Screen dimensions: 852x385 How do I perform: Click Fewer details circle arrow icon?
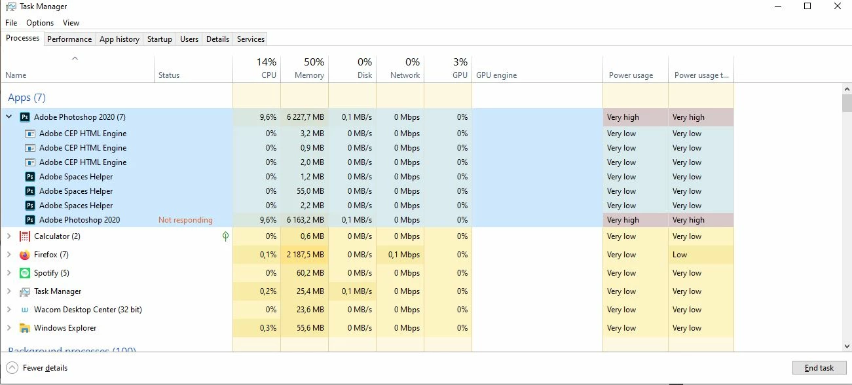12,367
